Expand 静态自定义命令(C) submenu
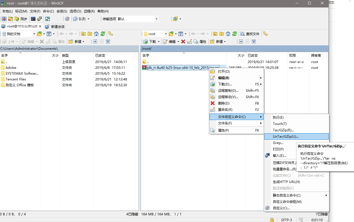Image resolution: width=354 pixels, height=222 pixels. point(296,195)
